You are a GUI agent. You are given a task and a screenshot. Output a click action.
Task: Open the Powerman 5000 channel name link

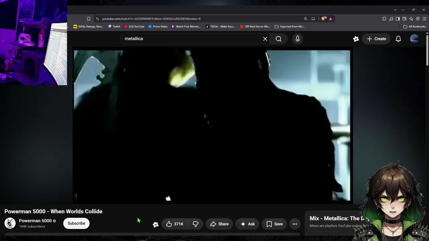pyautogui.click(x=35, y=221)
